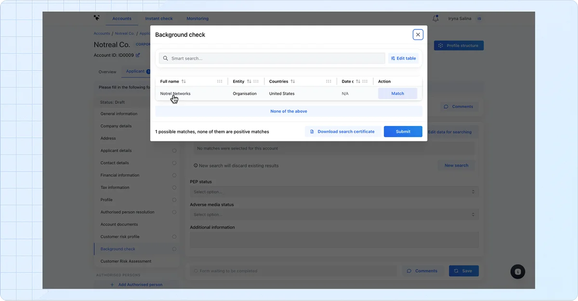The image size is (578, 301).
Task: Sort the table by Full name
Action: (x=184, y=81)
